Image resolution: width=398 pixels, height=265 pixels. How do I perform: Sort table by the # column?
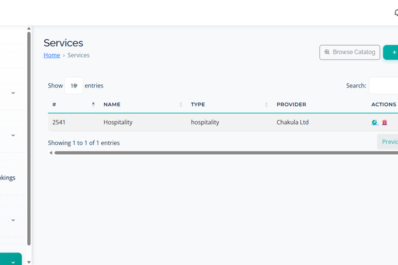pyautogui.click(x=93, y=105)
